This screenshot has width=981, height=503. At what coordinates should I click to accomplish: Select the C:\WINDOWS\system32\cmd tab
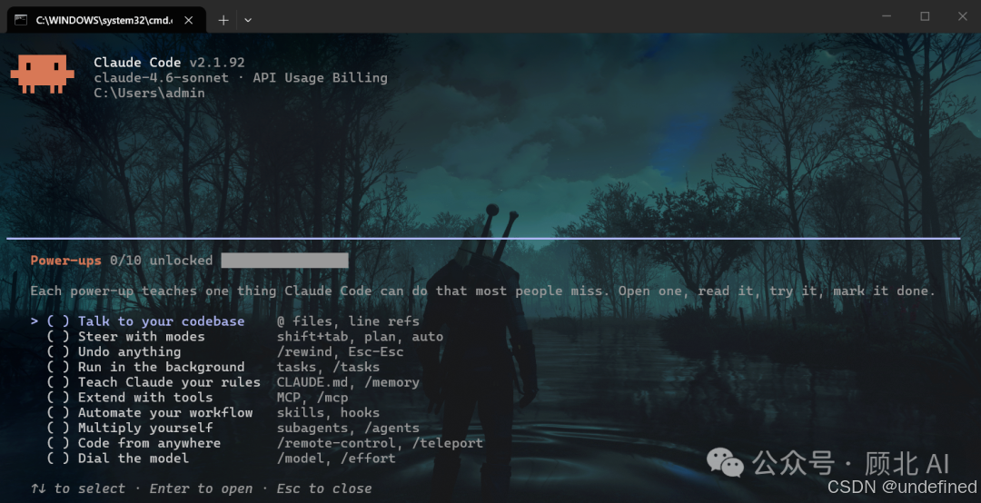click(x=106, y=20)
